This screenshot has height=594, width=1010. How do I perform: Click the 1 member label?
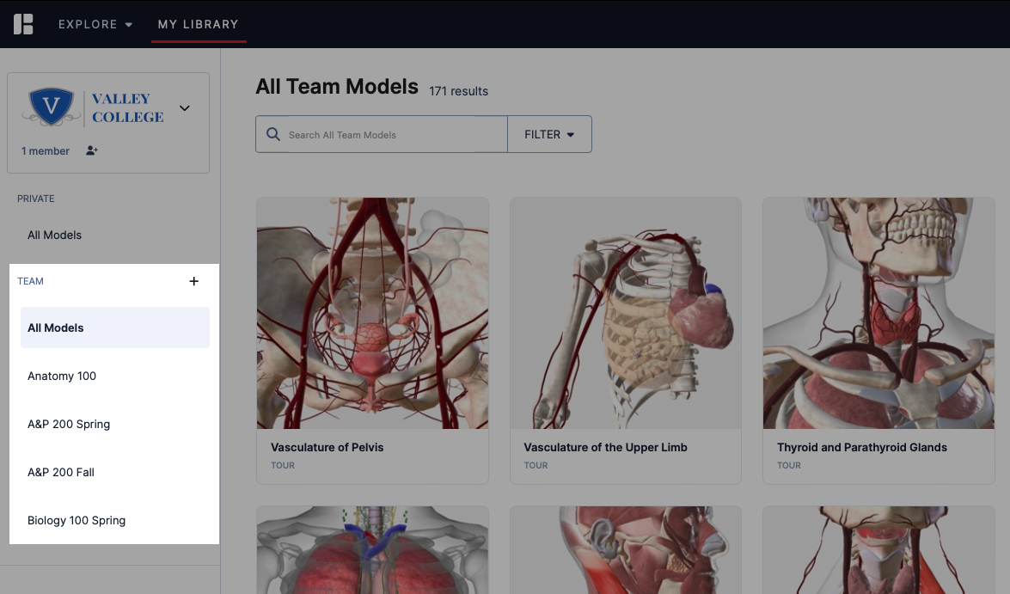pyautogui.click(x=45, y=150)
